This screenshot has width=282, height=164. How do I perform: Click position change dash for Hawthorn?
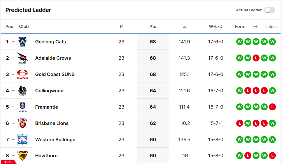(13, 156)
